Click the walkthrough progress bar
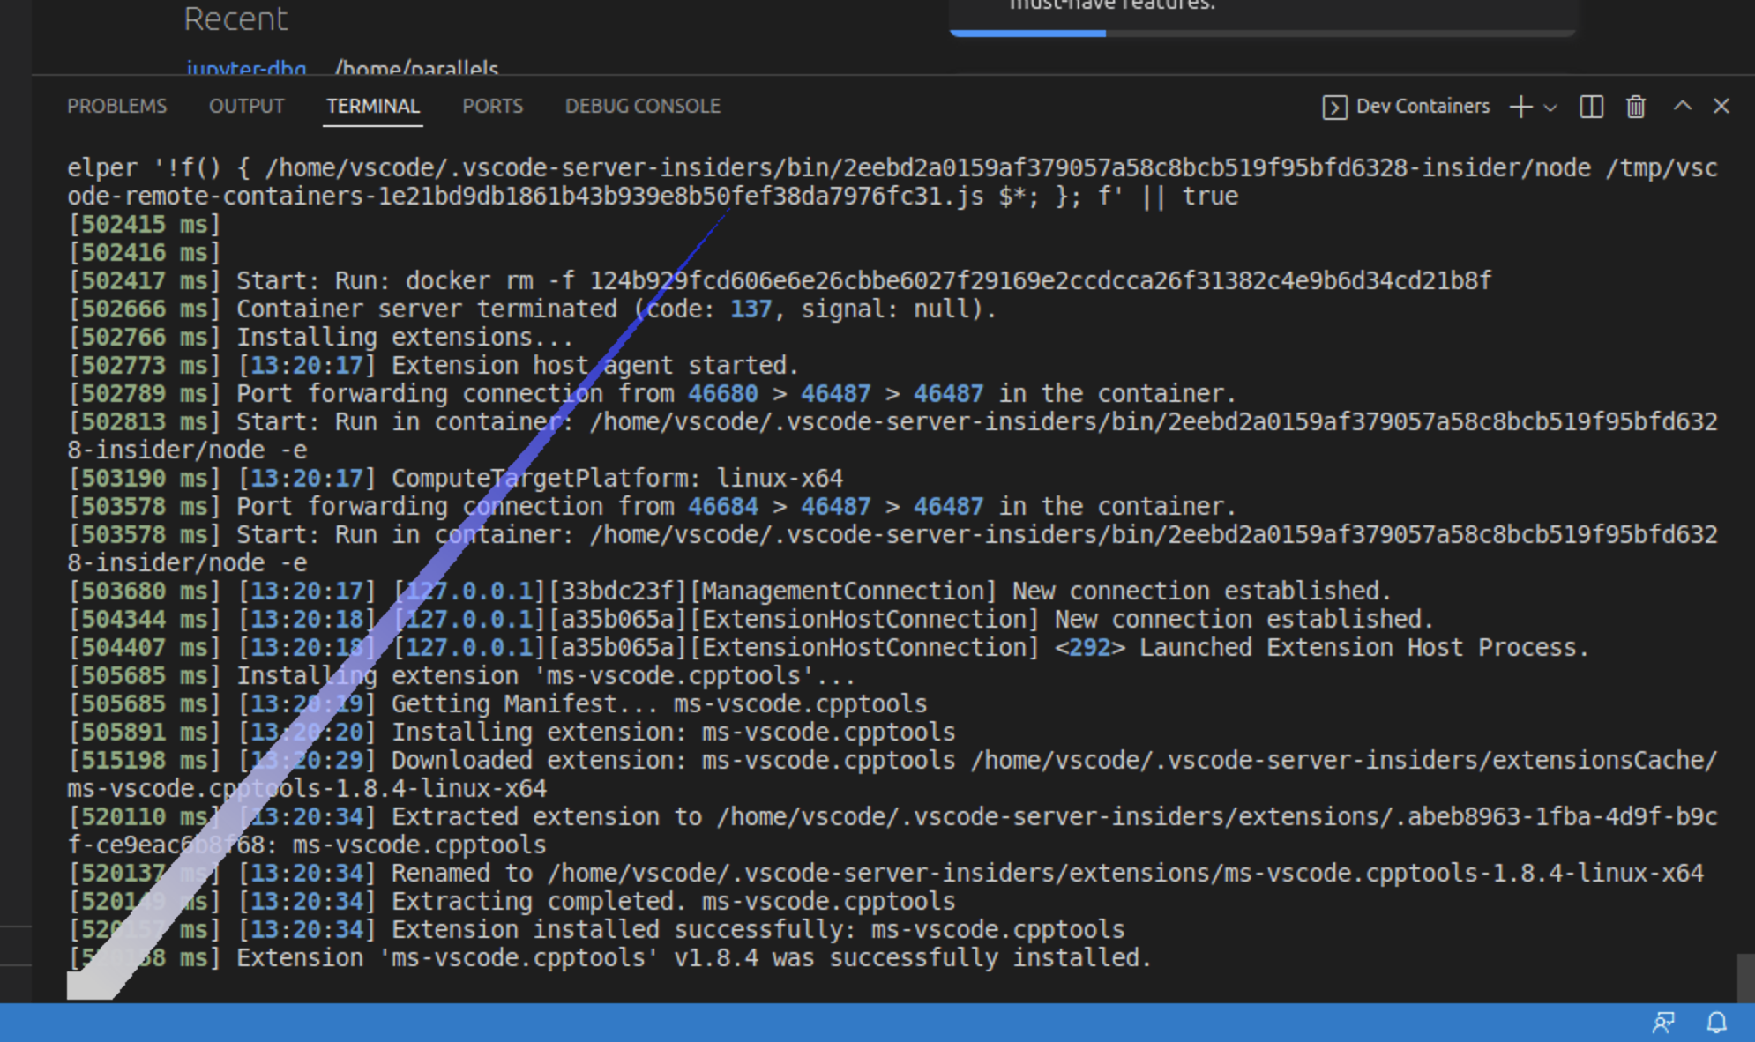Viewport: 1755px width, 1042px height. tap(1262, 33)
